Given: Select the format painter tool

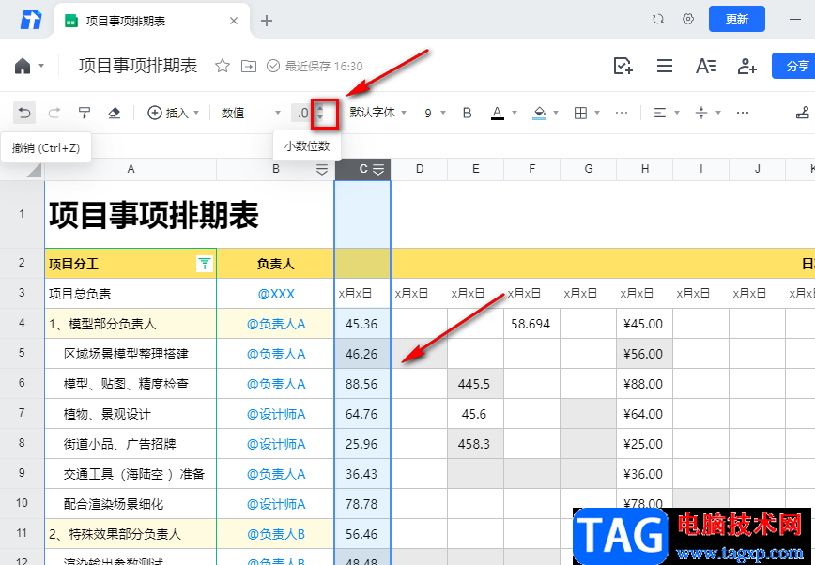Looking at the screenshot, I should click(x=85, y=113).
